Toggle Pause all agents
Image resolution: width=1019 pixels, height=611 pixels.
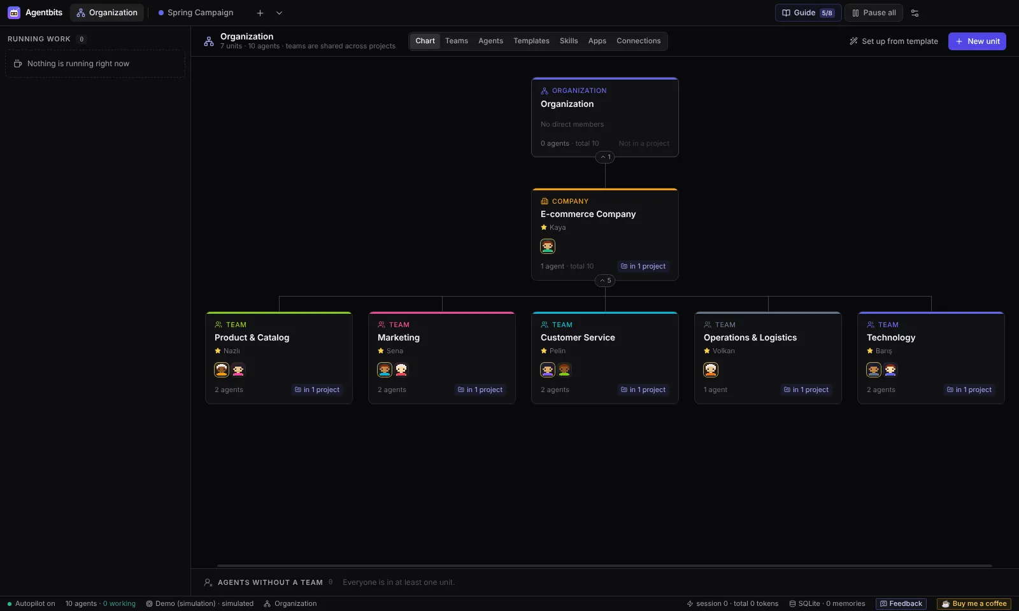pyautogui.click(x=874, y=13)
